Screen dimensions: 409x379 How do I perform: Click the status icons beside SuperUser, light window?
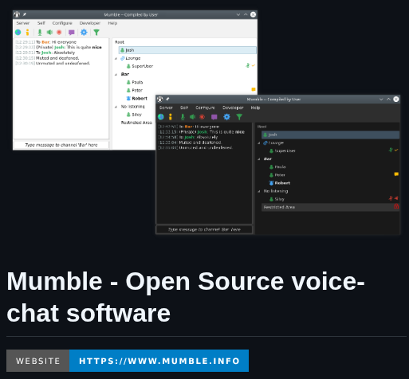(x=250, y=65)
